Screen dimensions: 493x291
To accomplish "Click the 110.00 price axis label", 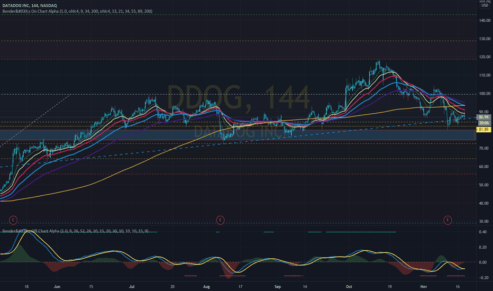I will click(x=485, y=75).
